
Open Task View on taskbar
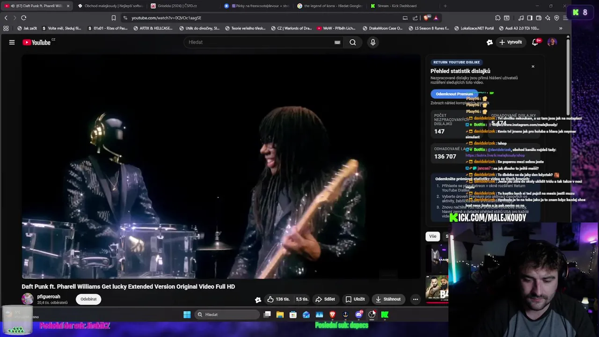tap(267, 315)
